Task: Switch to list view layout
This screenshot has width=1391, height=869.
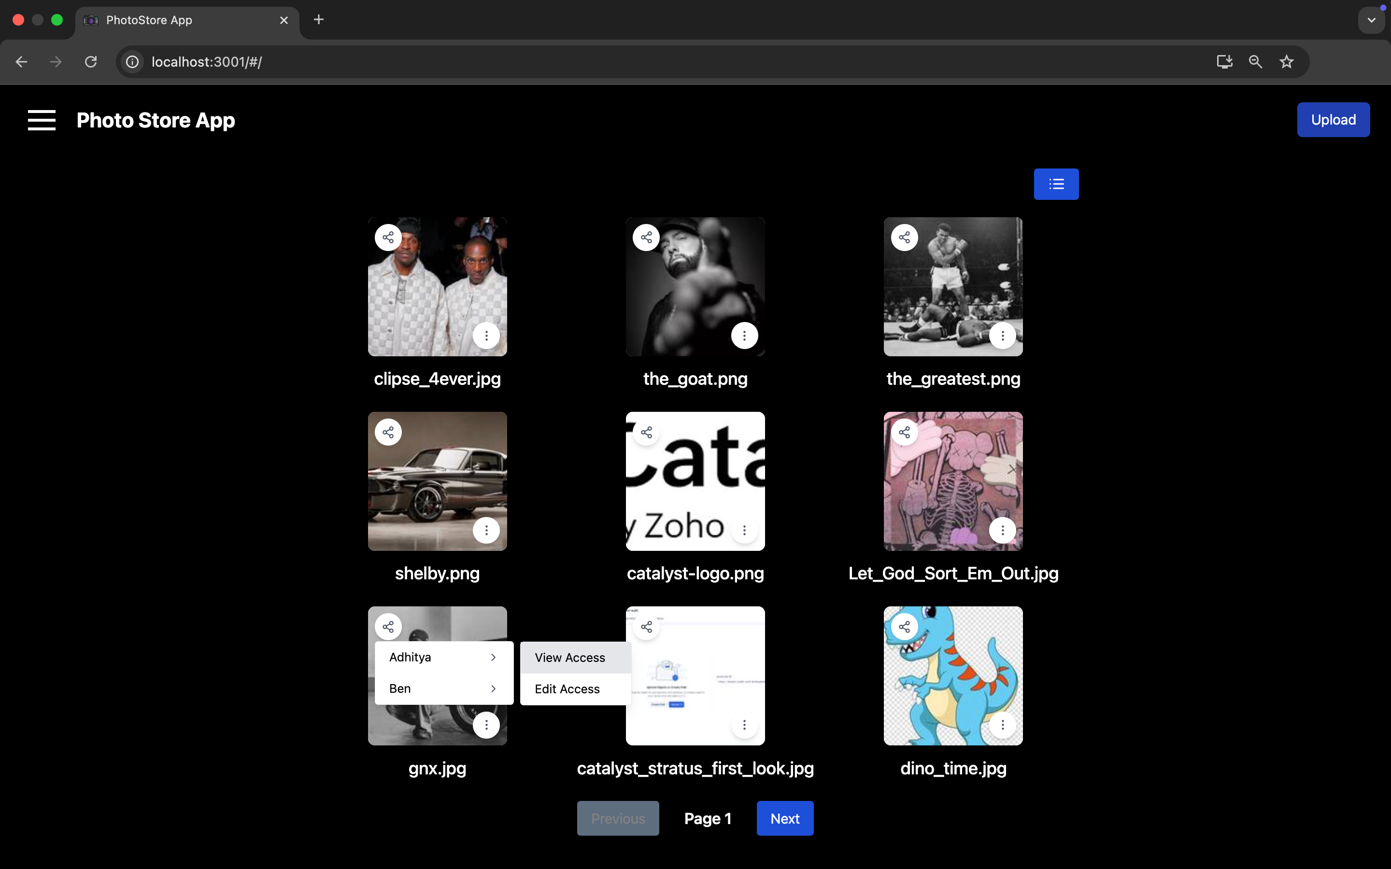Action: [x=1056, y=184]
